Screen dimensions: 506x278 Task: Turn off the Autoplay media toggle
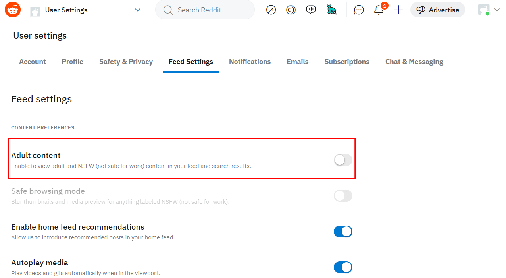tap(343, 267)
